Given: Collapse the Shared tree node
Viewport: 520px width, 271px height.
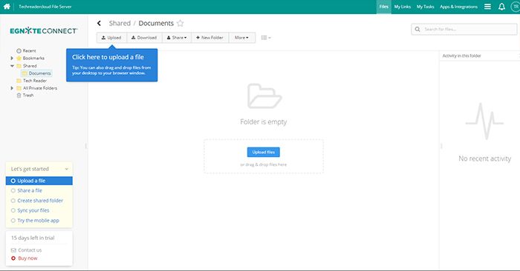Looking at the screenshot, I should pos(12,66).
